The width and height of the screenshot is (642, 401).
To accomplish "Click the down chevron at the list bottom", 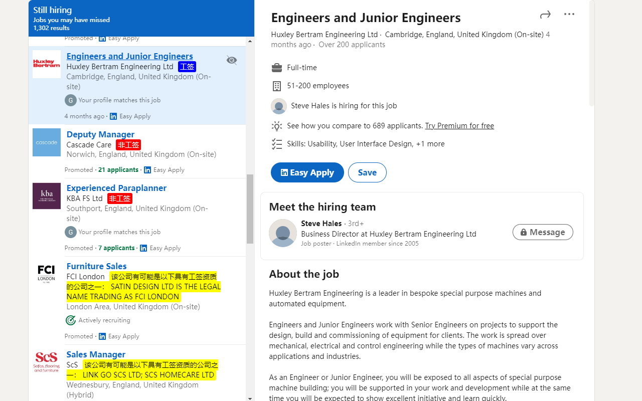I will pyautogui.click(x=250, y=398).
